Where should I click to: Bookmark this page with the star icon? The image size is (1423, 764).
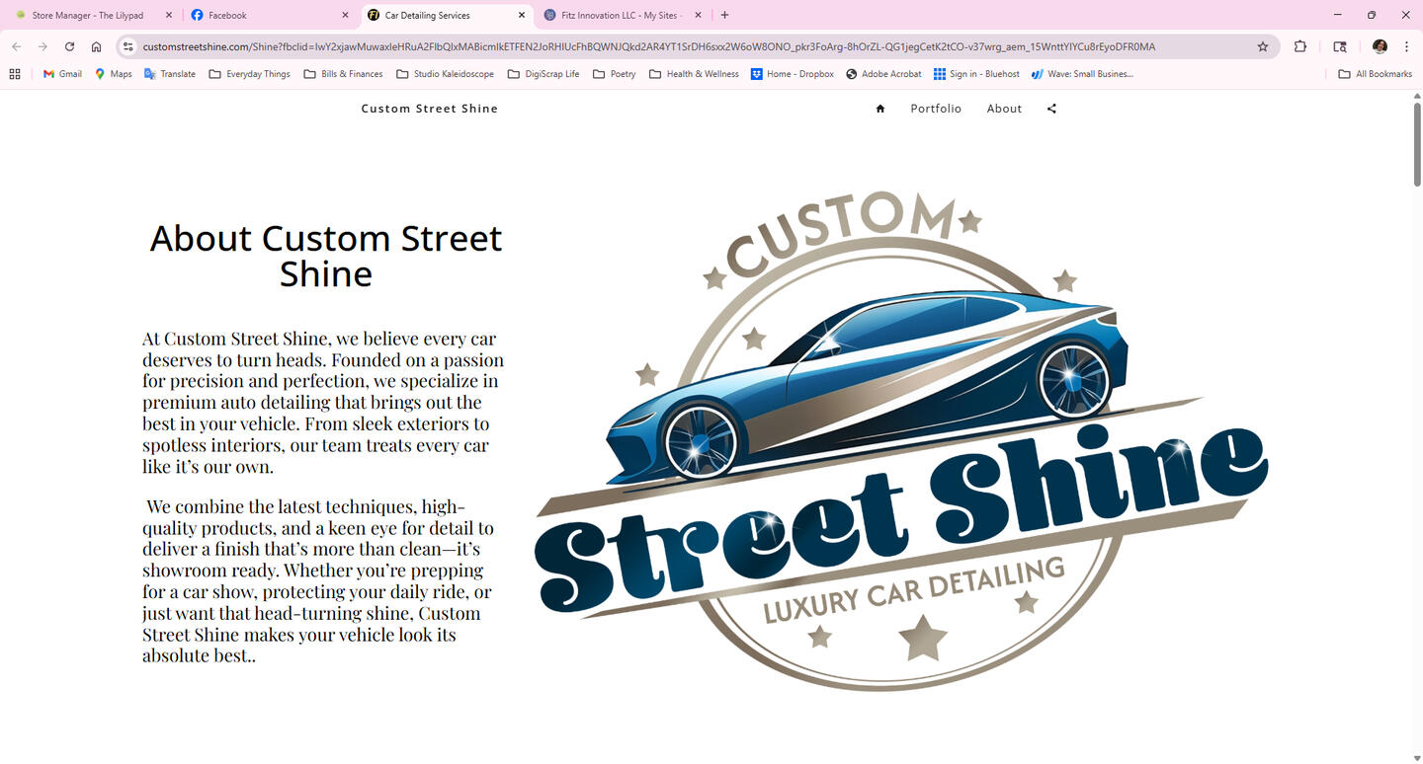[1262, 46]
